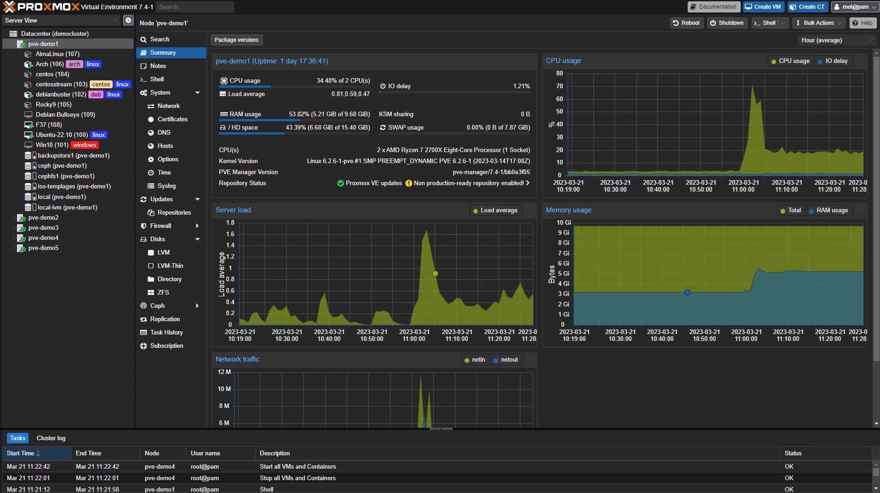Toggle RAM usage series in Memory chart

click(x=828, y=210)
